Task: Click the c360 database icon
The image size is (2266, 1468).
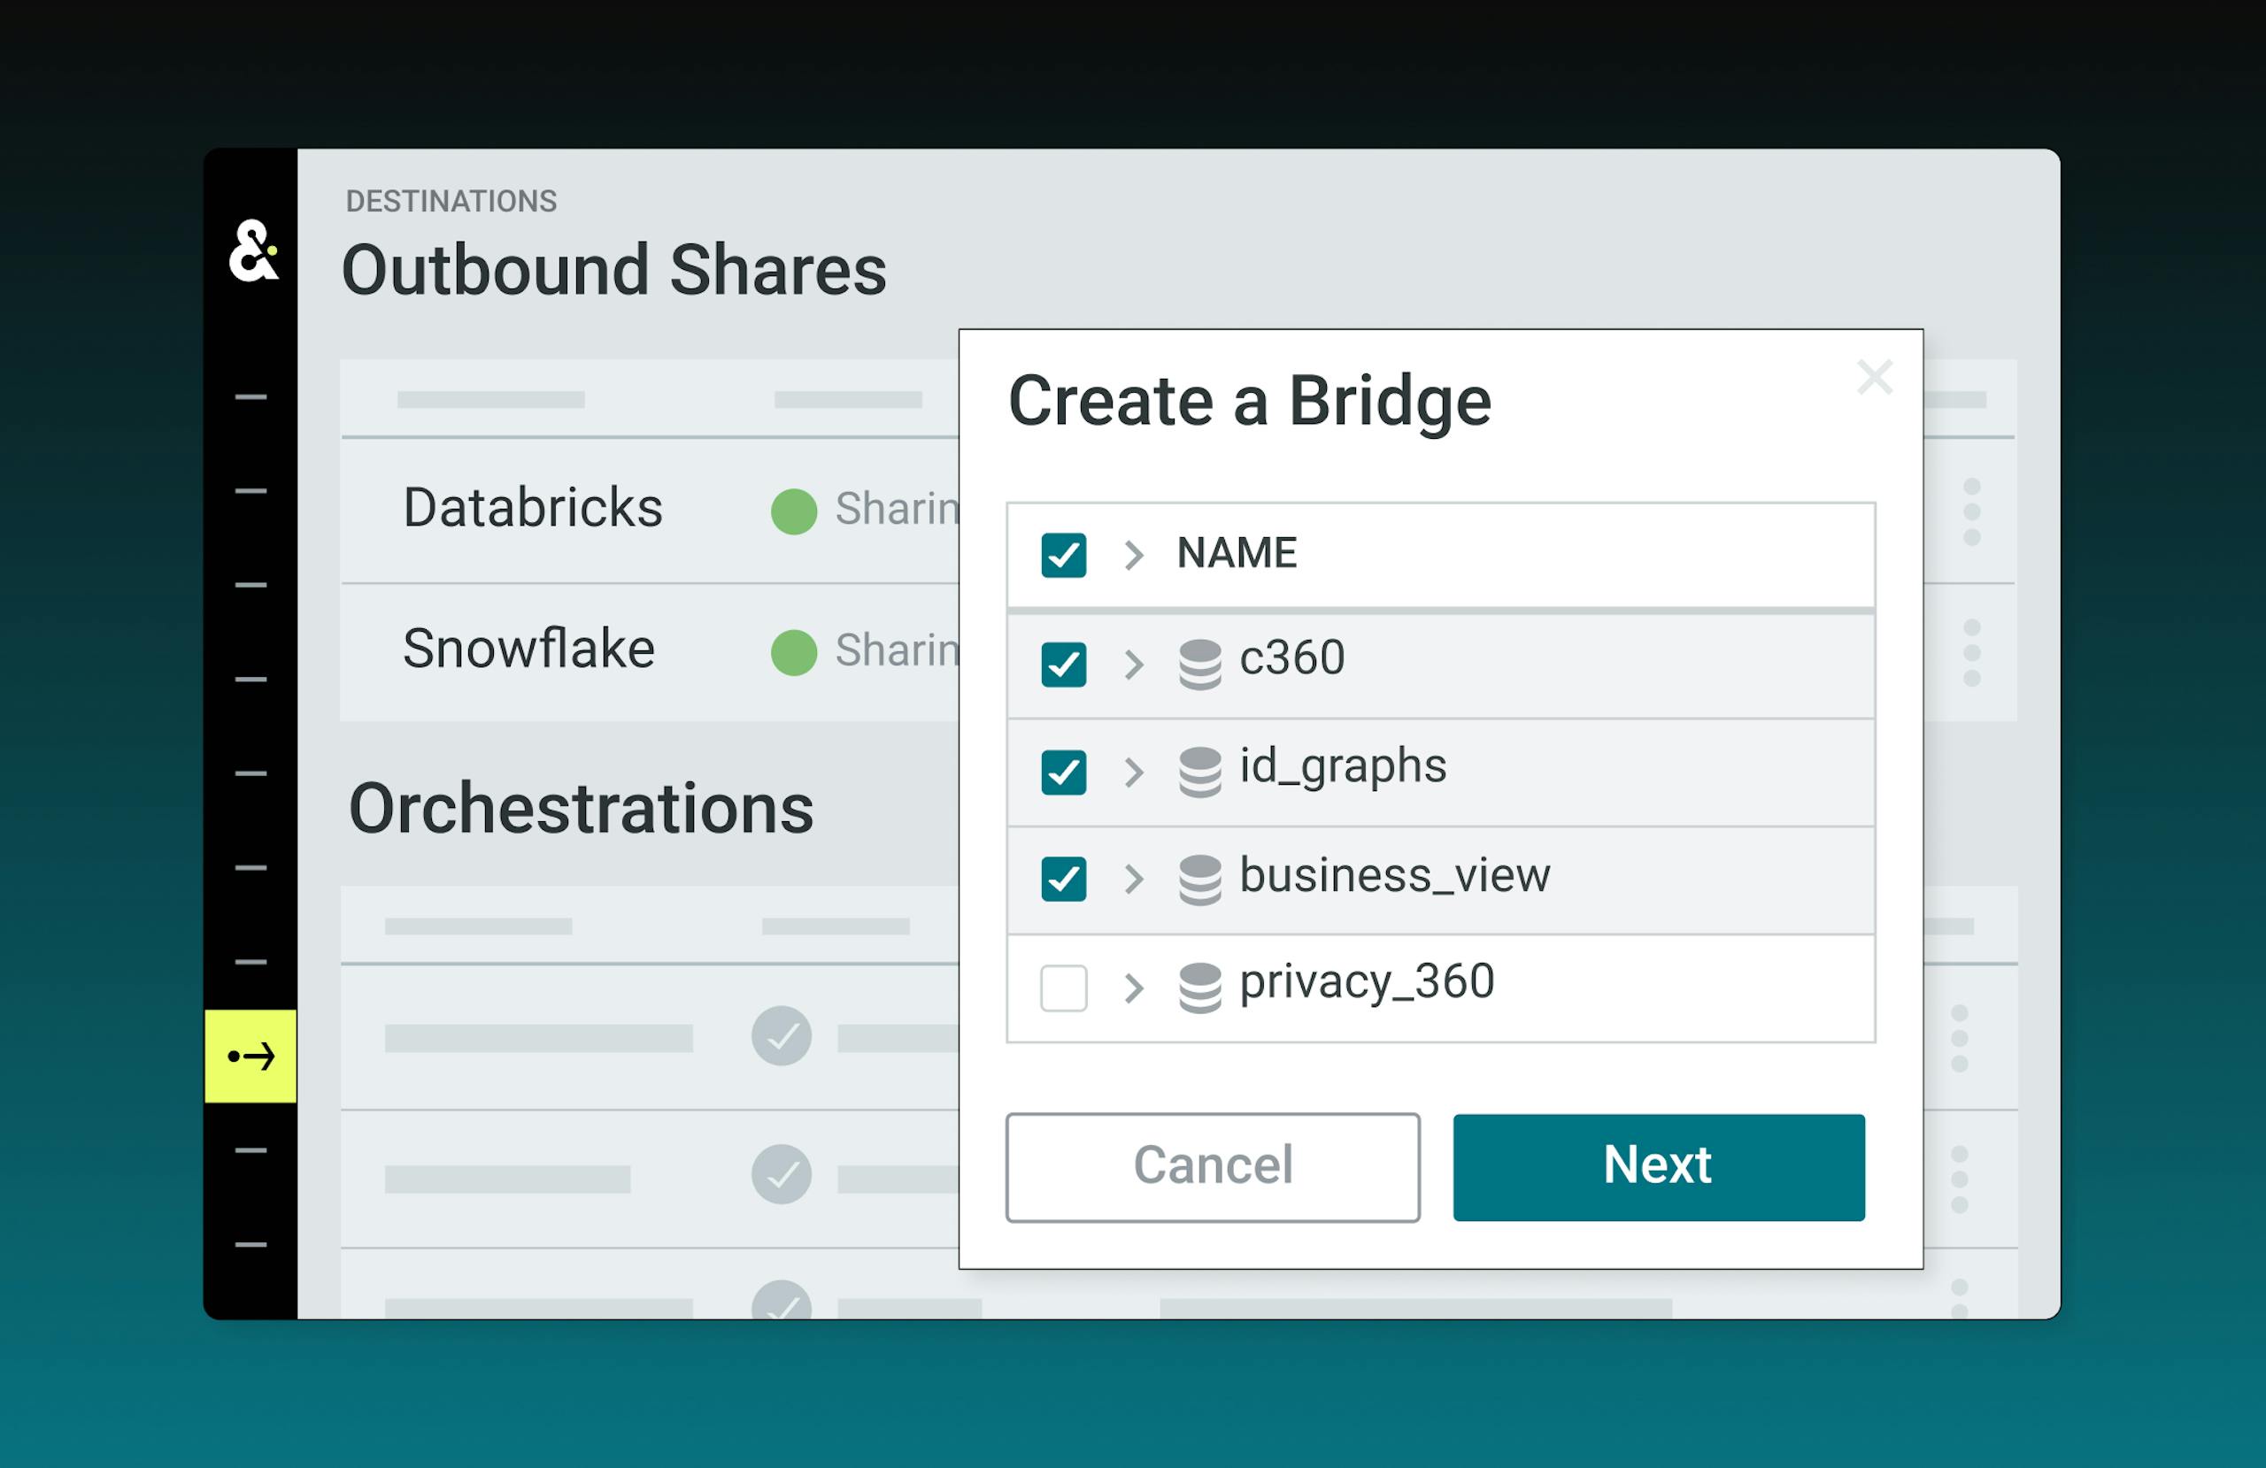Action: click(x=1199, y=664)
